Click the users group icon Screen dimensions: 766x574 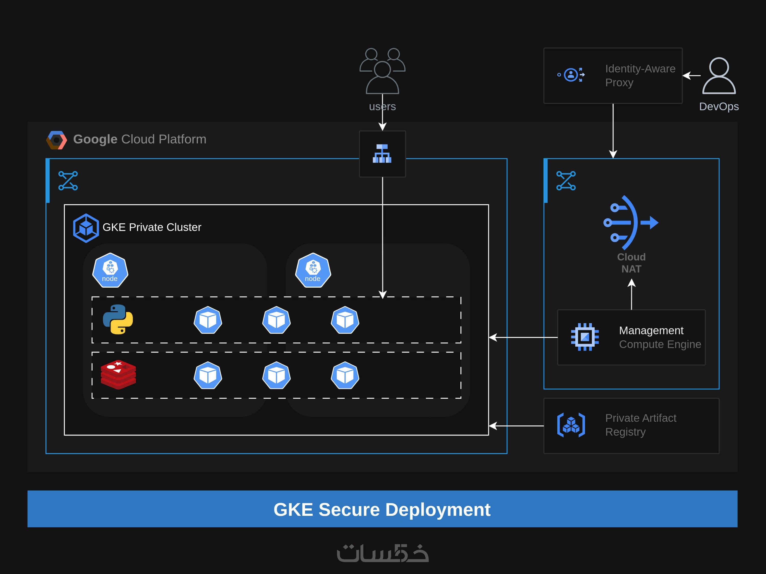tap(382, 71)
